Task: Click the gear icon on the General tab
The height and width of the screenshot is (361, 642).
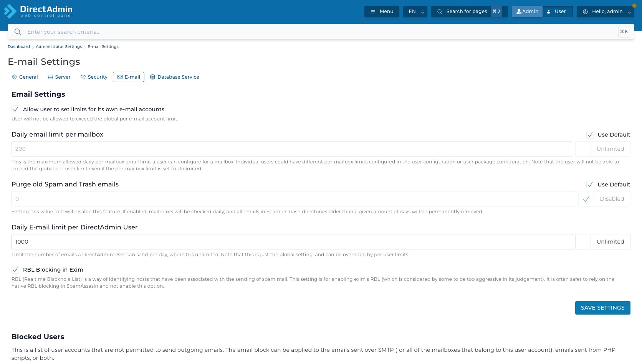Action: (x=14, y=77)
